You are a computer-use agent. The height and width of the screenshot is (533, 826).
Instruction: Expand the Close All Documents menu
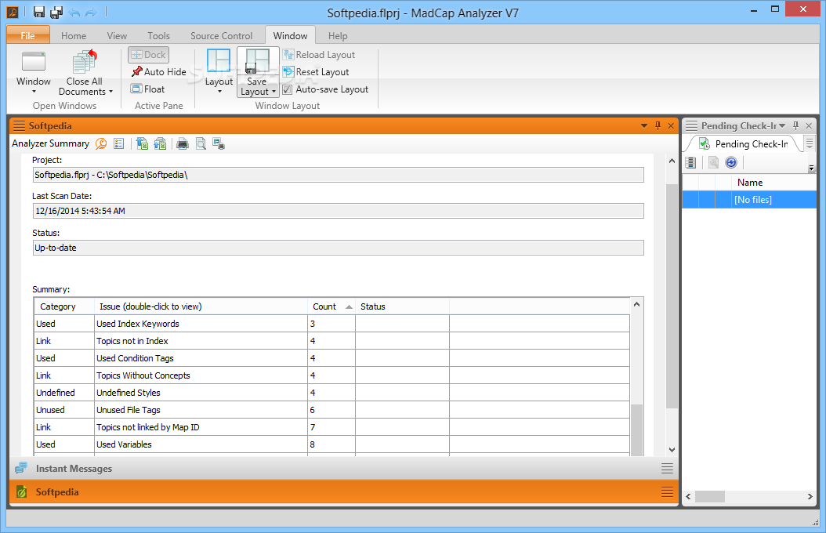[85, 73]
